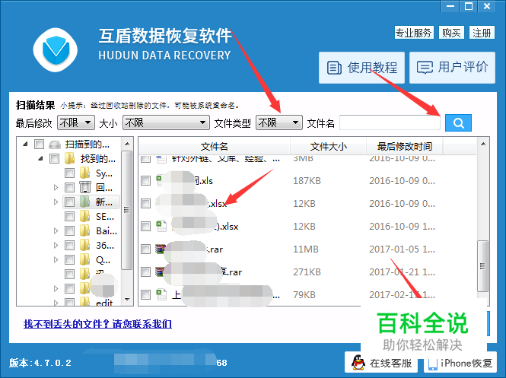Screen dimensions: 506x378
Task: Check the 回... recycle bin tree checkbox
Action: coord(69,187)
